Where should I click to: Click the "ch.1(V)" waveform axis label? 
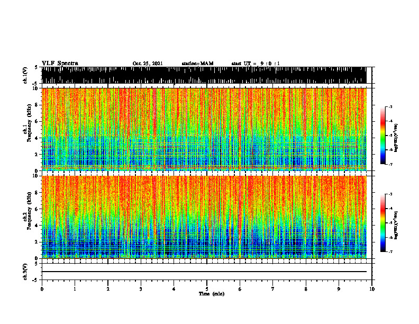tap(25, 75)
